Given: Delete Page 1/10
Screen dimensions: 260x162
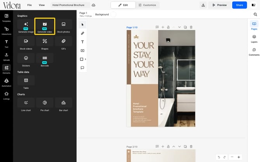Looking at the screenshot, I should (x=191, y=27).
